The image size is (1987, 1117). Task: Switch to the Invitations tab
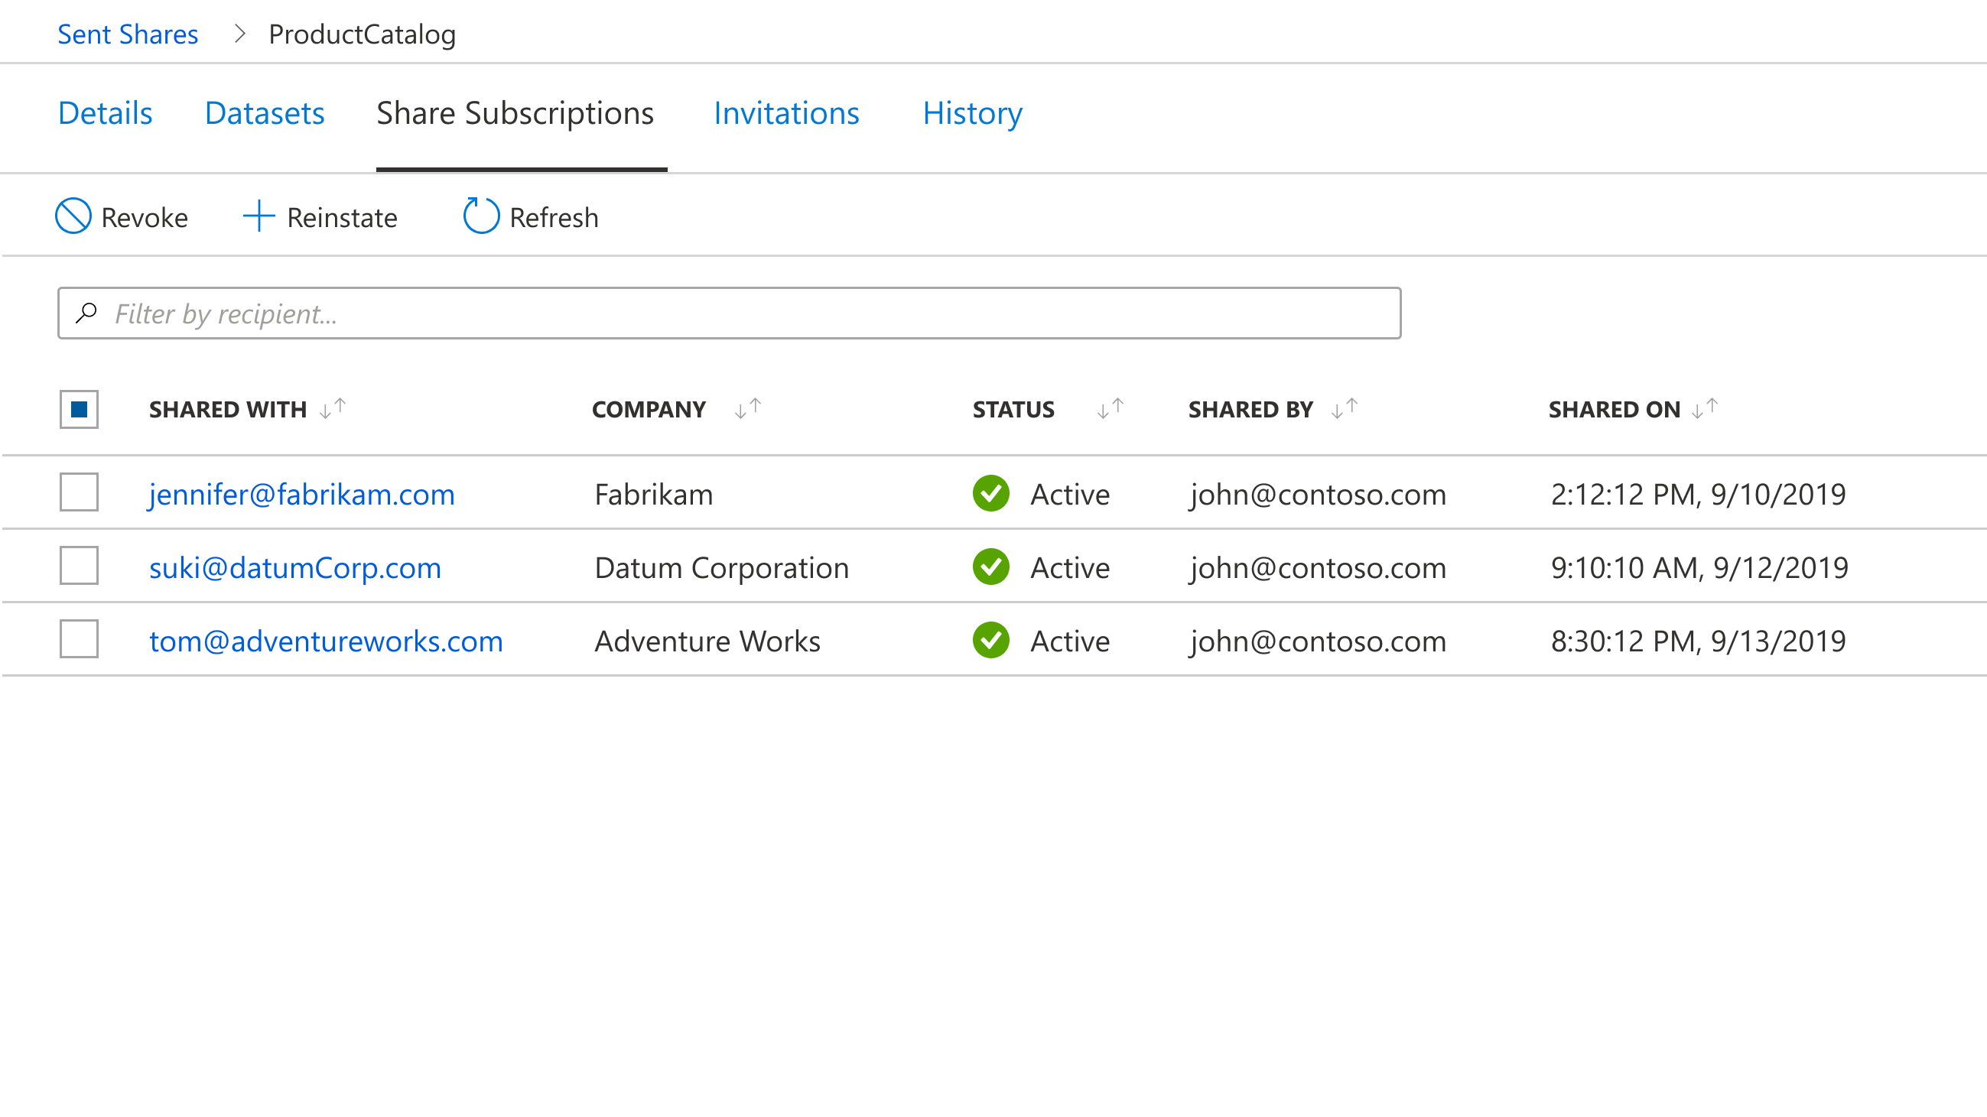(786, 113)
